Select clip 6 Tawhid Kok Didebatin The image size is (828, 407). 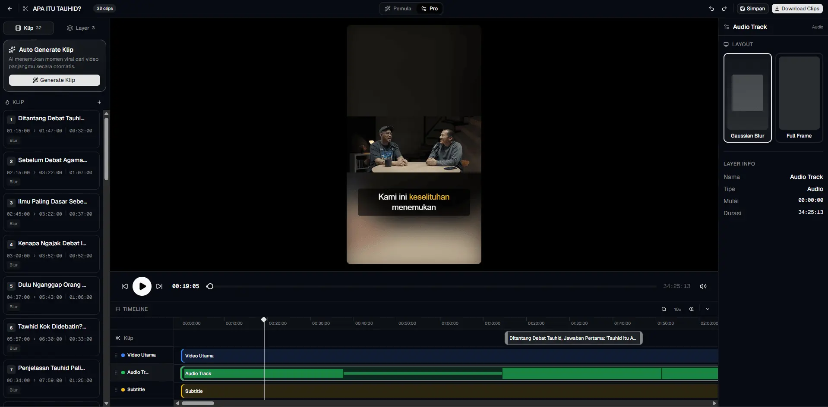(51, 337)
